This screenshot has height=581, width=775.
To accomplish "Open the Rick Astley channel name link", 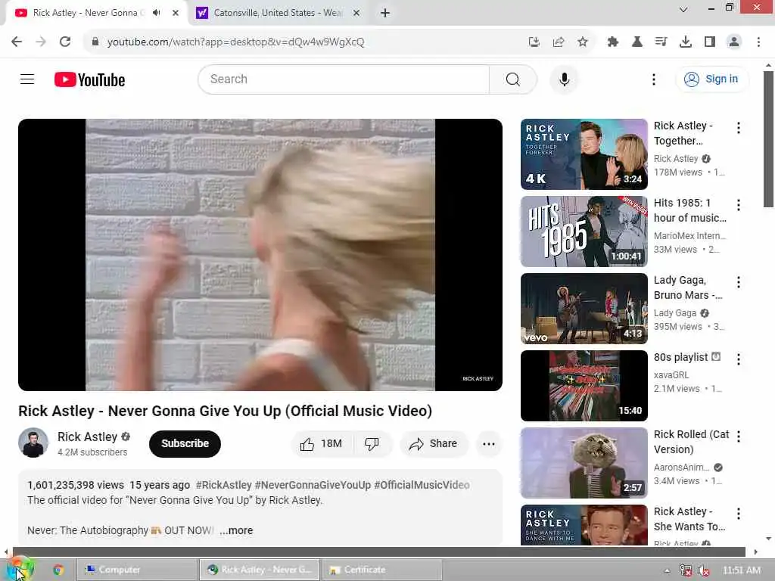I will click(x=87, y=437).
